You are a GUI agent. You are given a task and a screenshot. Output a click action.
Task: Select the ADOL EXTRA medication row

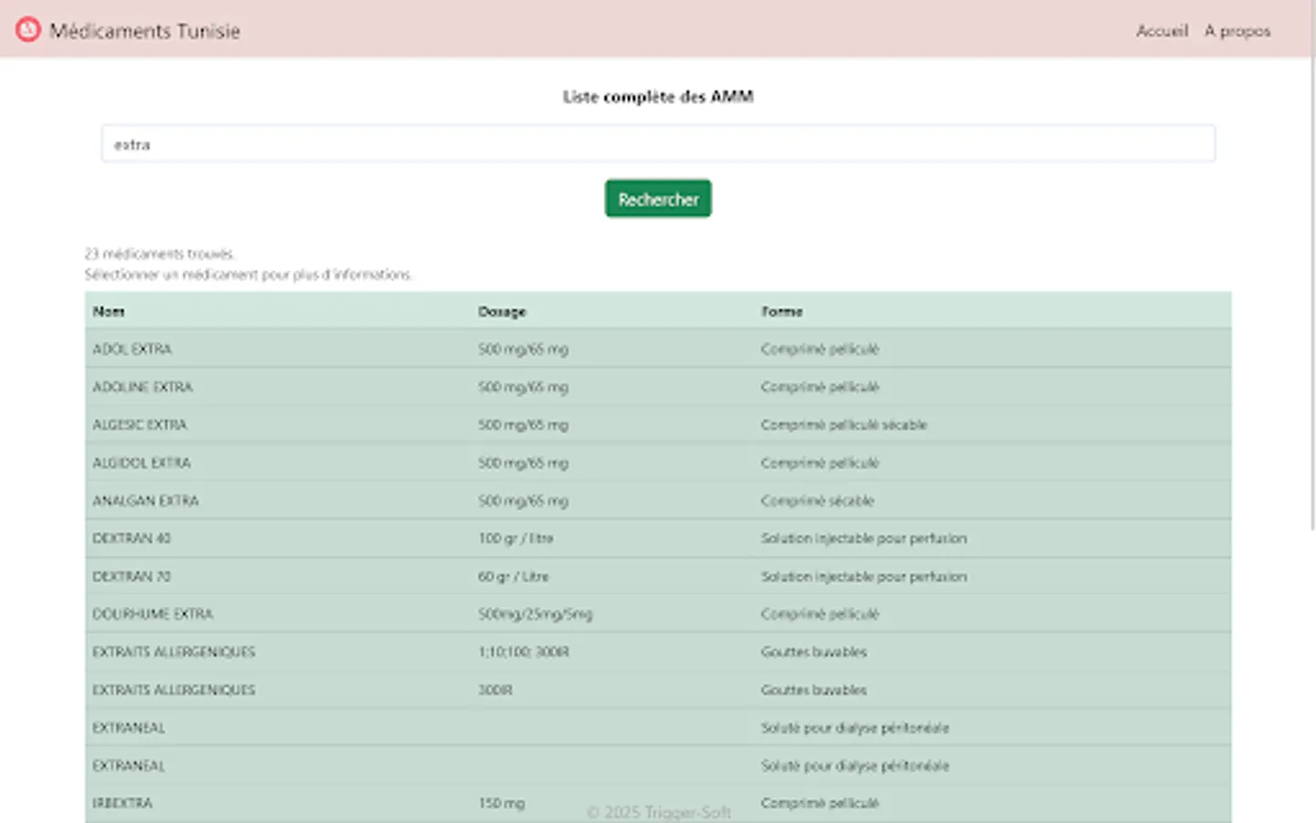pyautogui.click(x=366, y=348)
